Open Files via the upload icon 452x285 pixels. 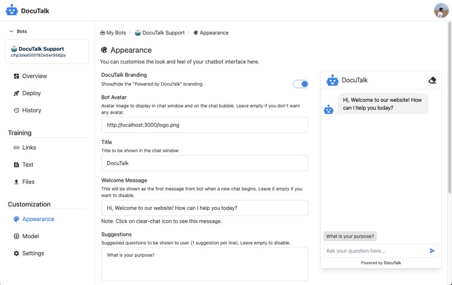tap(16, 182)
